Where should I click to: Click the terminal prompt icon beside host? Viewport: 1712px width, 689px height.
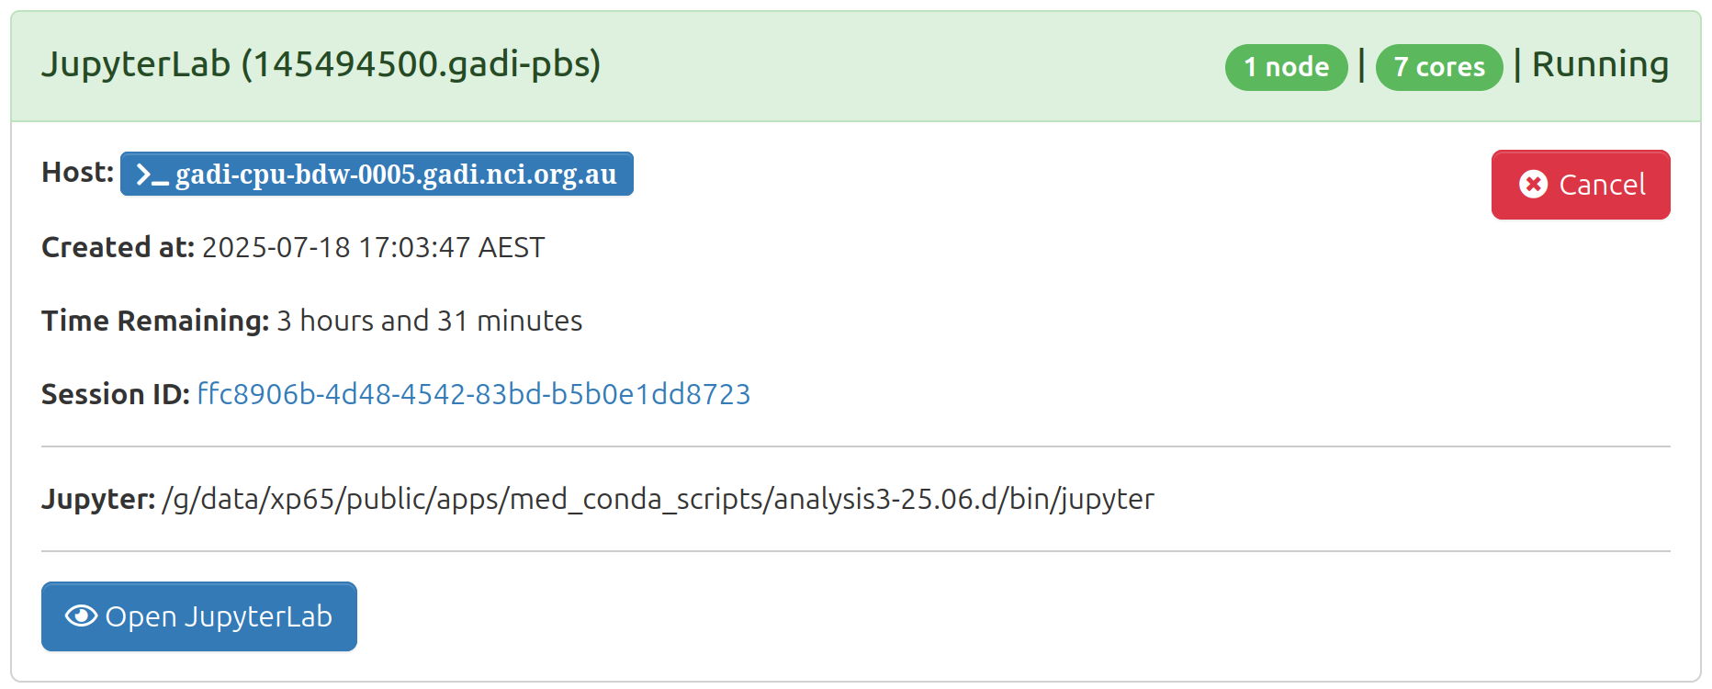[x=152, y=175]
